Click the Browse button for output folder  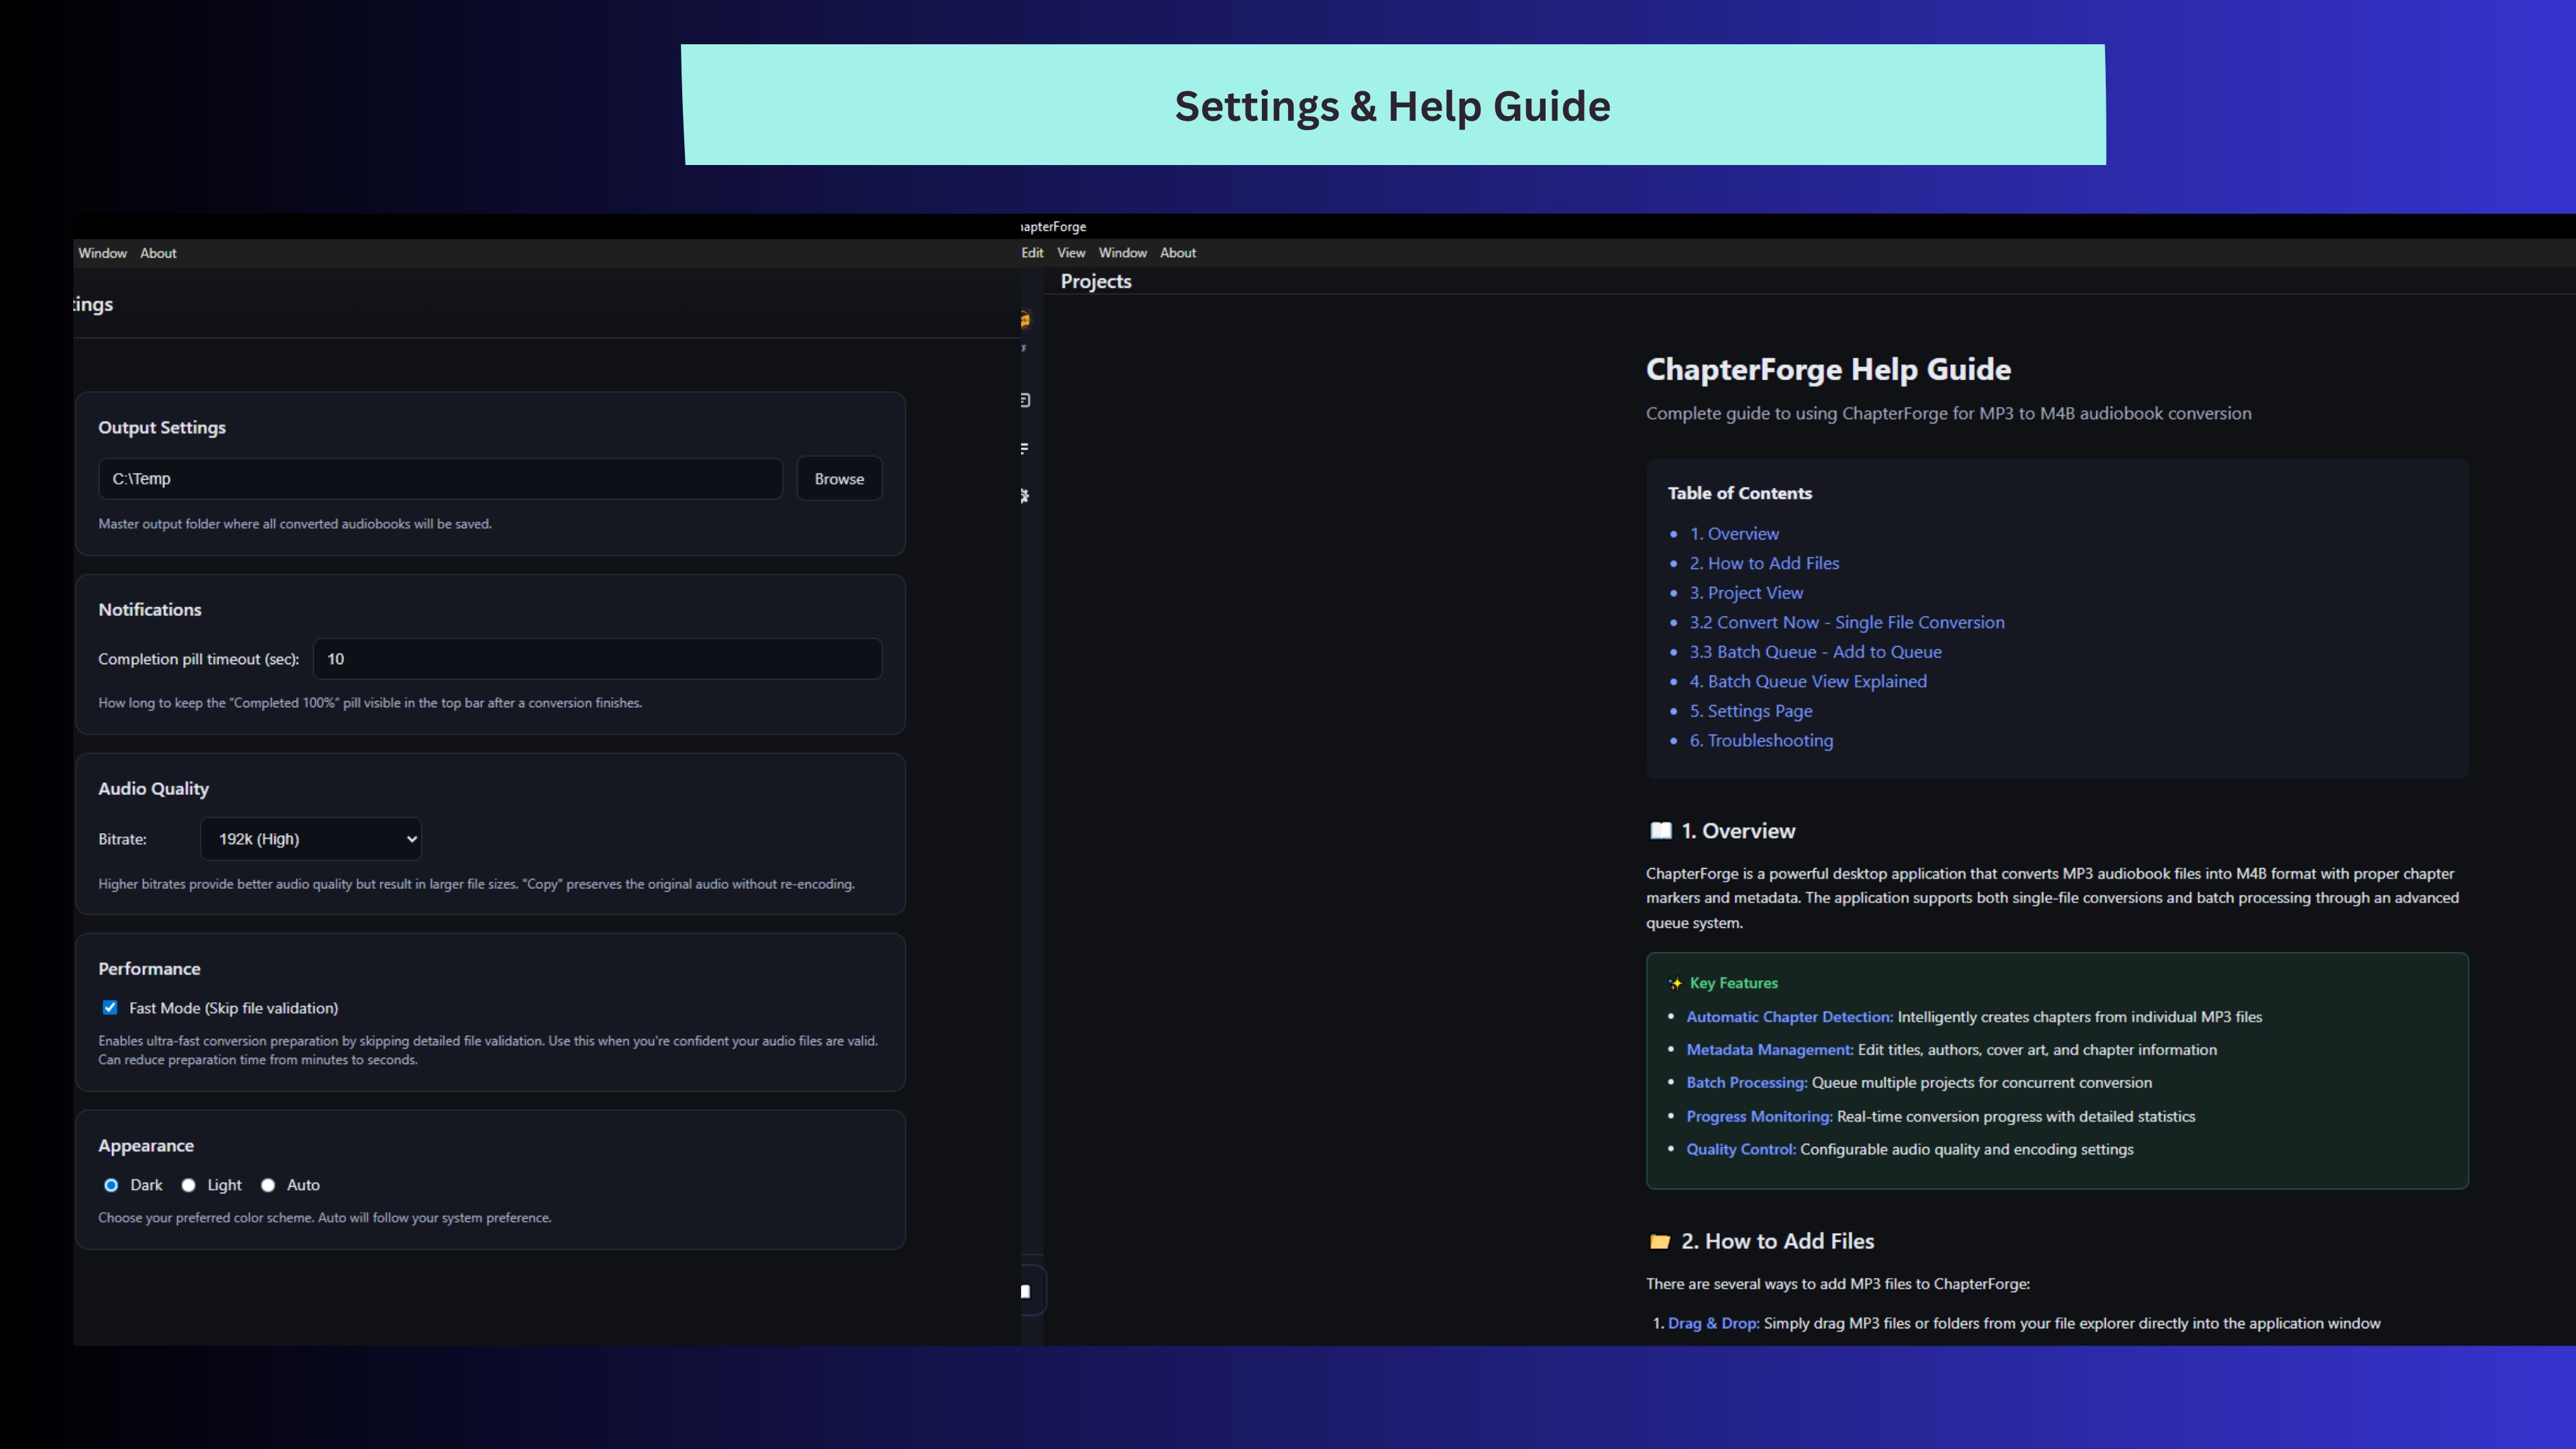click(838, 478)
